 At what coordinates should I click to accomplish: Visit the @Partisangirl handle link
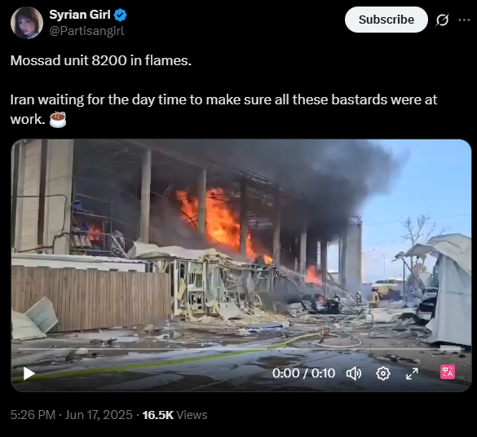coord(86,31)
